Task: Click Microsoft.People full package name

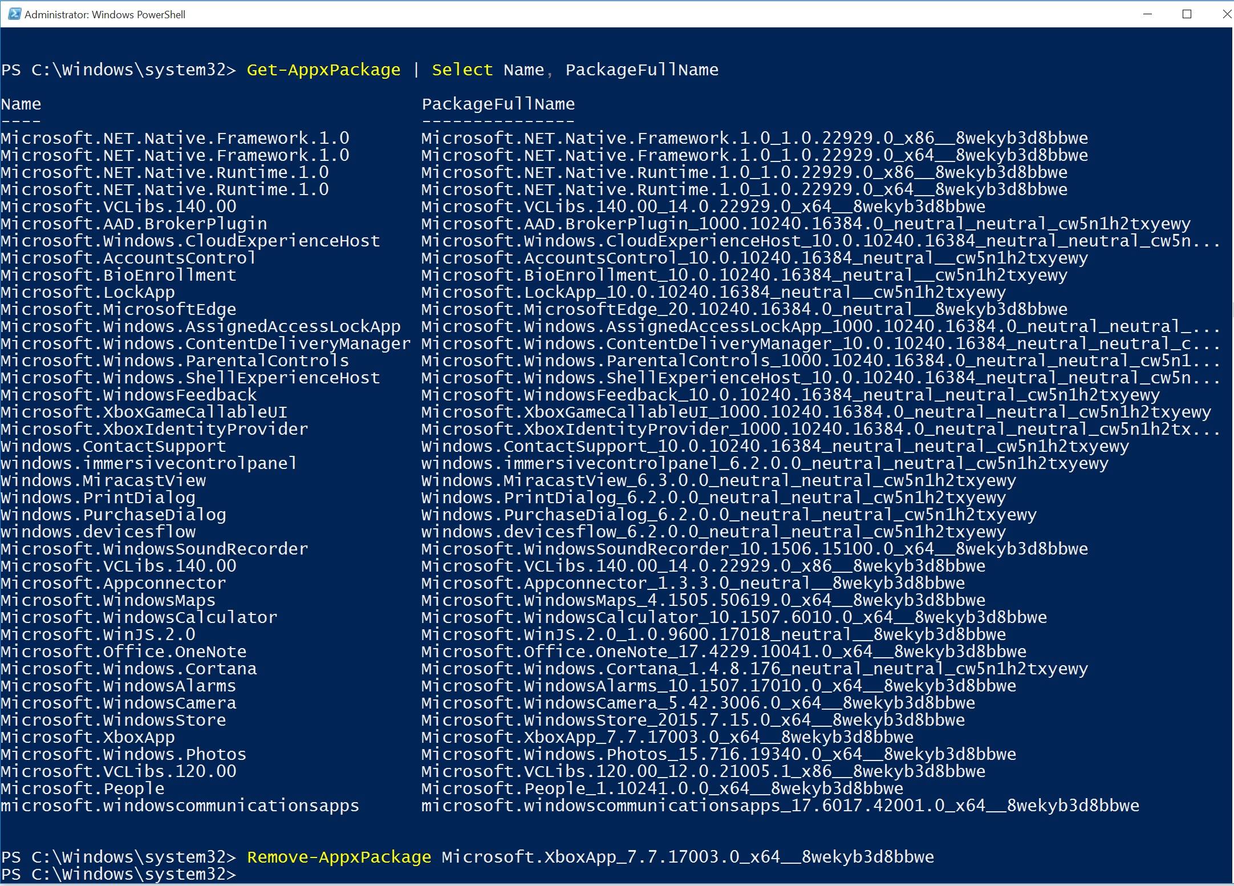Action: pos(662,788)
